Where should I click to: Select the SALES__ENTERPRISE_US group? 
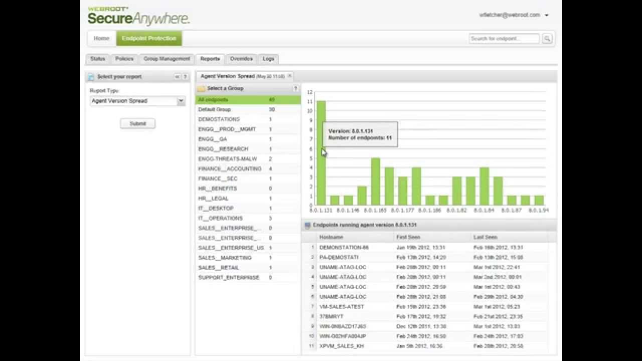(x=248, y=248)
